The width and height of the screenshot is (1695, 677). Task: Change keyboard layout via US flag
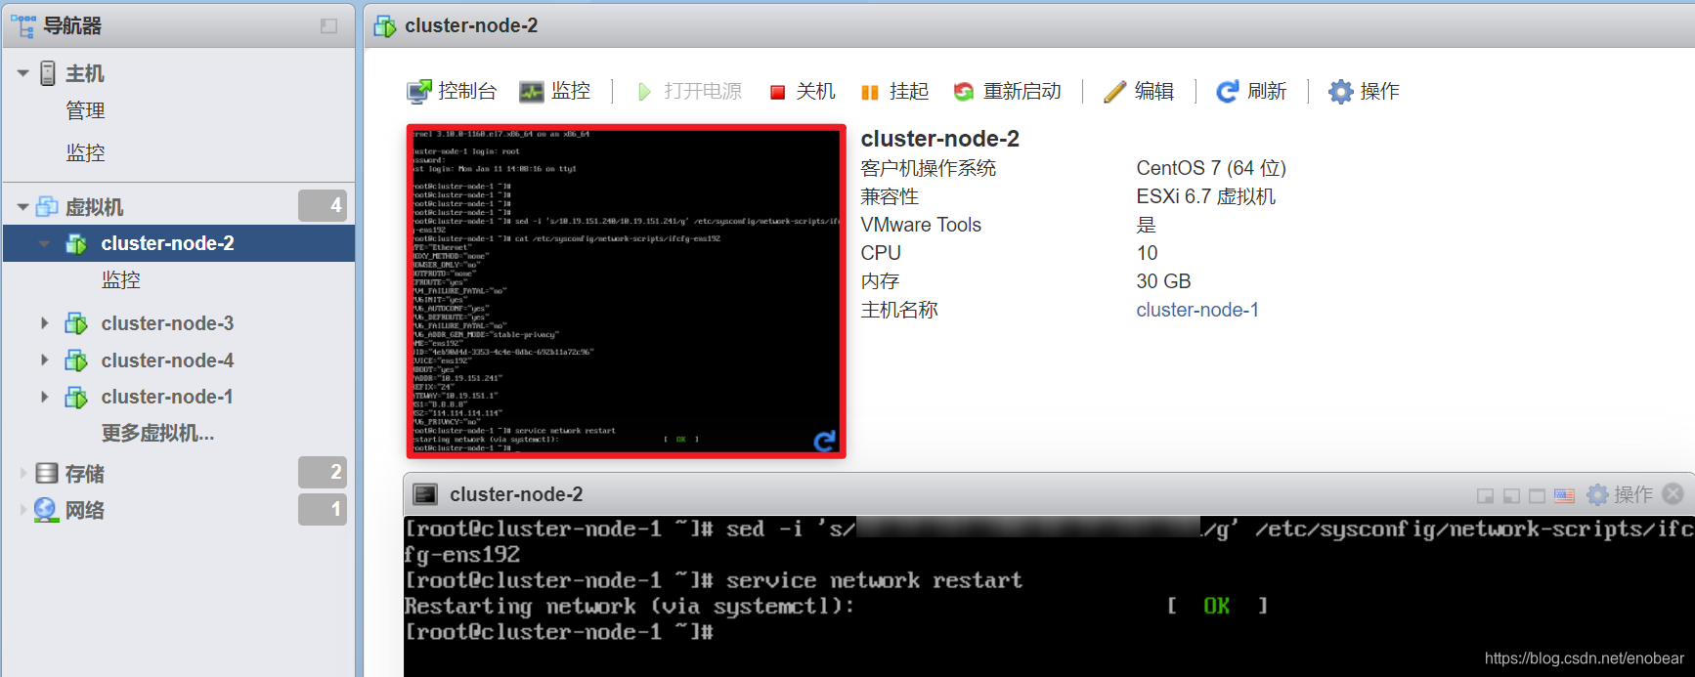[1564, 495]
